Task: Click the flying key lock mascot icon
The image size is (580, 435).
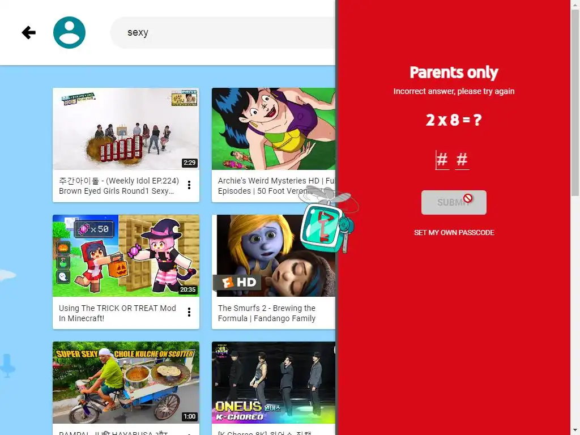Action: 327,220
